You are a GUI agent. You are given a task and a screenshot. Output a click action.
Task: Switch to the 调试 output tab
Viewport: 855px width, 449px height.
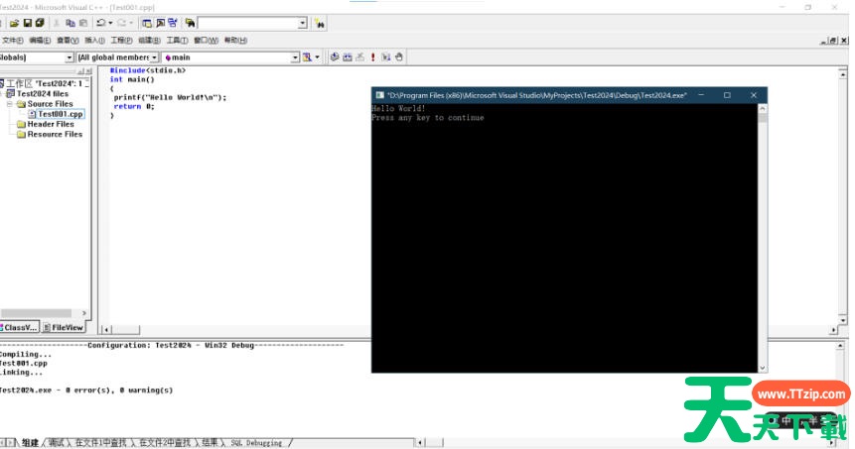(57, 443)
